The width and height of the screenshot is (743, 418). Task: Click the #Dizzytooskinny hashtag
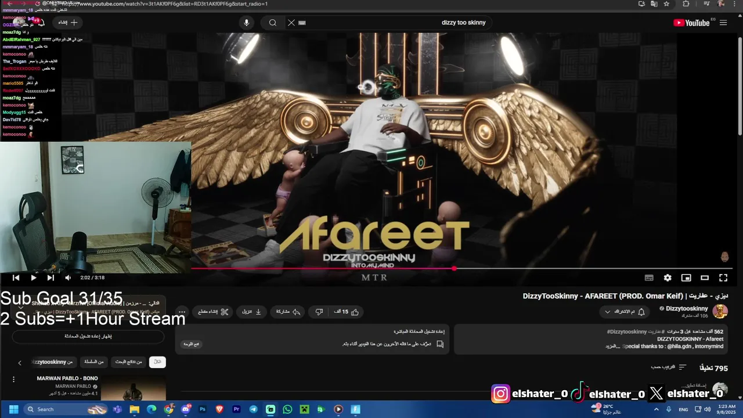click(627, 331)
